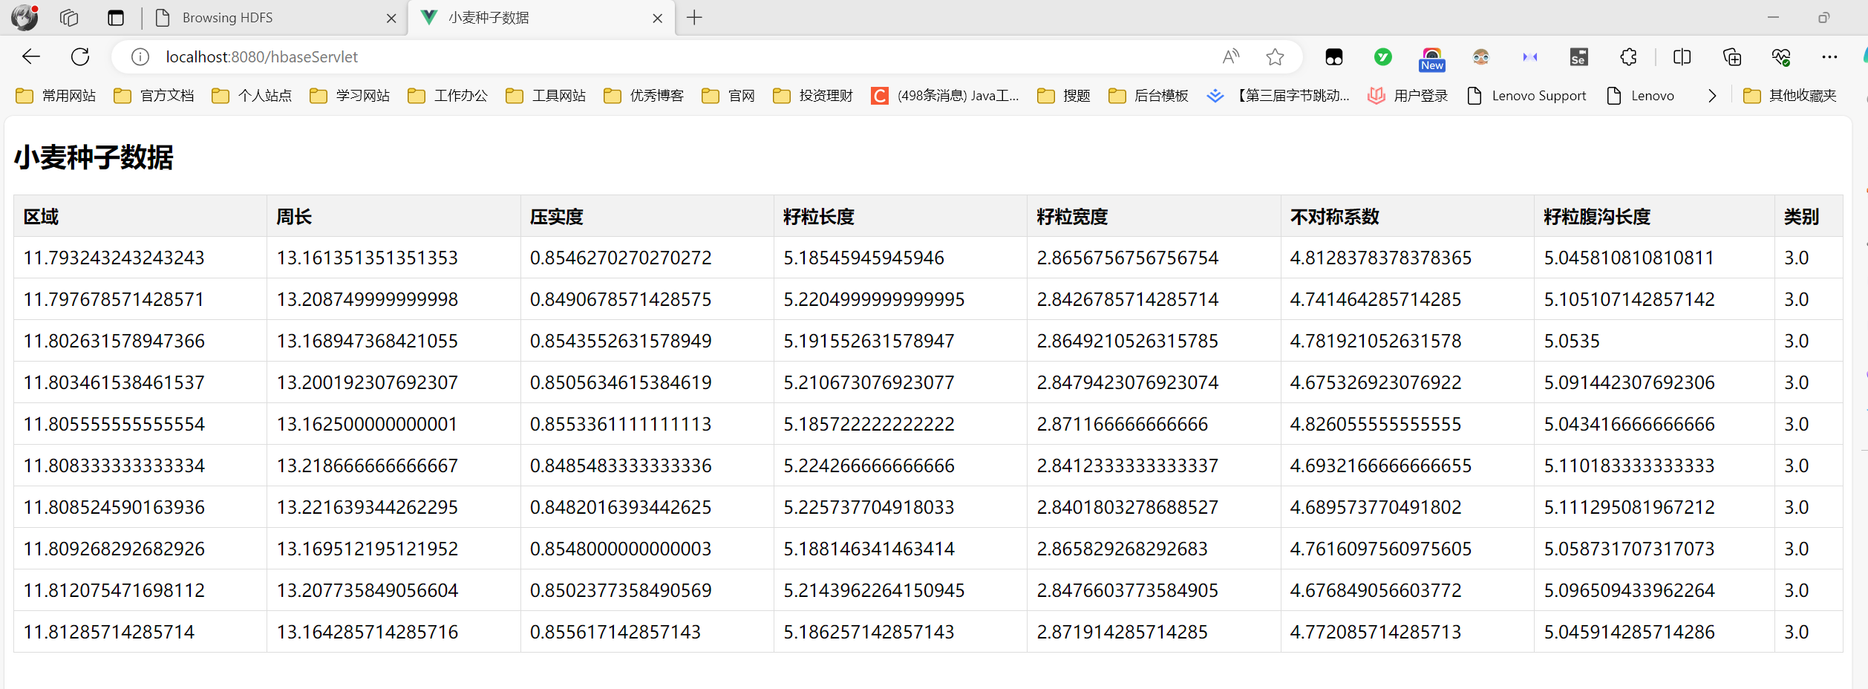Open the 第三届字节跳动 bookmark
Screen dimensions: 1868x689
point(1278,95)
